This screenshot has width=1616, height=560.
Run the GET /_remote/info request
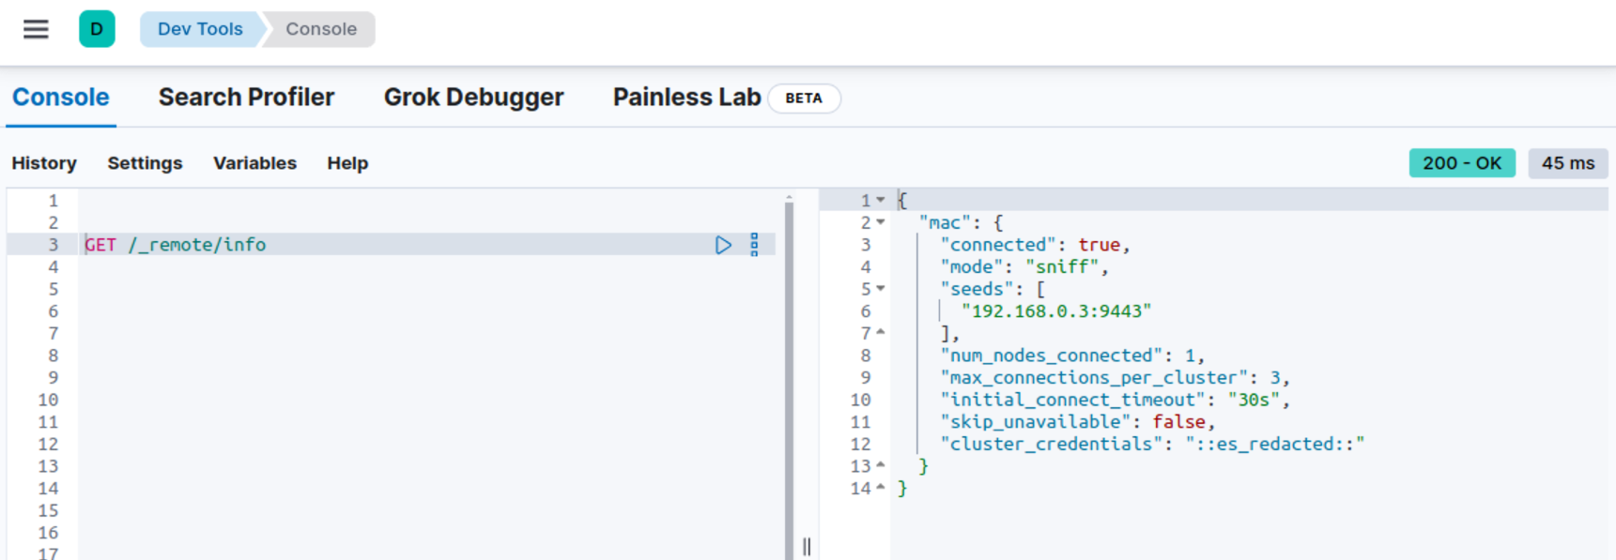coord(723,245)
